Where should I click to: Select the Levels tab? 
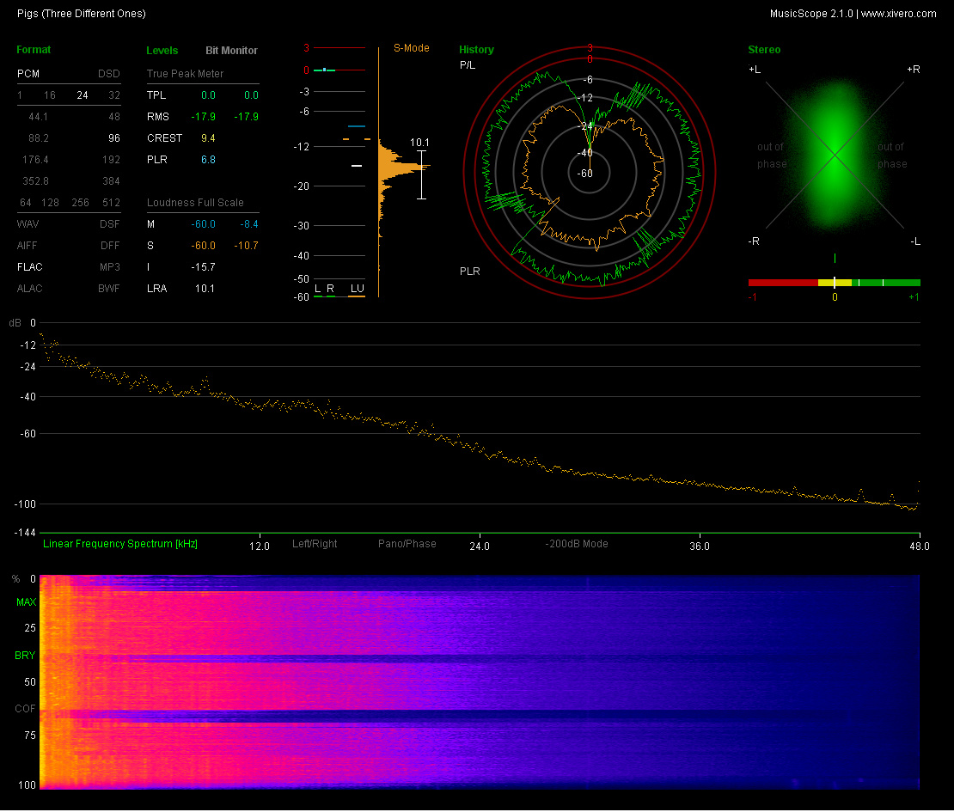click(162, 51)
